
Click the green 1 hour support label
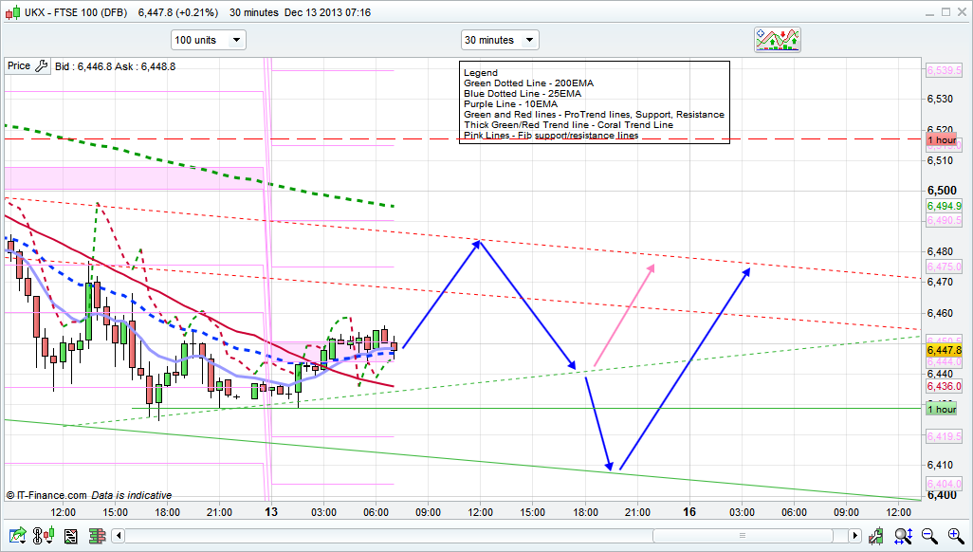pyautogui.click(x=942, y=409)
